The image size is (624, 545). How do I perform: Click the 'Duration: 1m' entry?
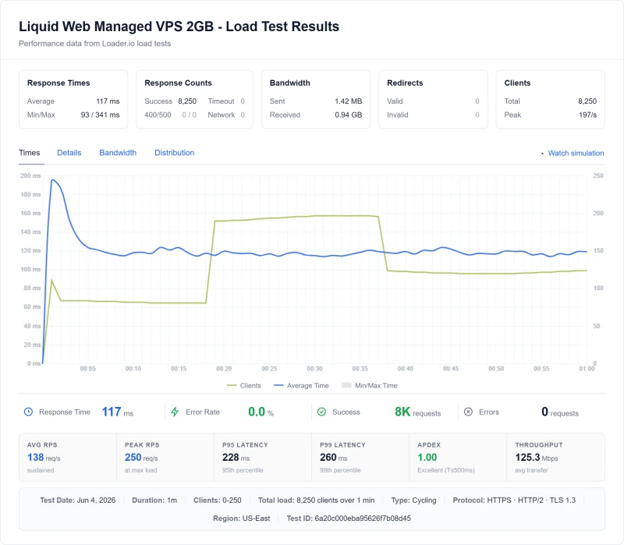[154, 501]
